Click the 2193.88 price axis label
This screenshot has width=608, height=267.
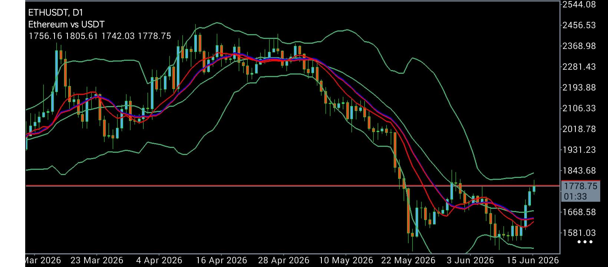tap(579, 88)
